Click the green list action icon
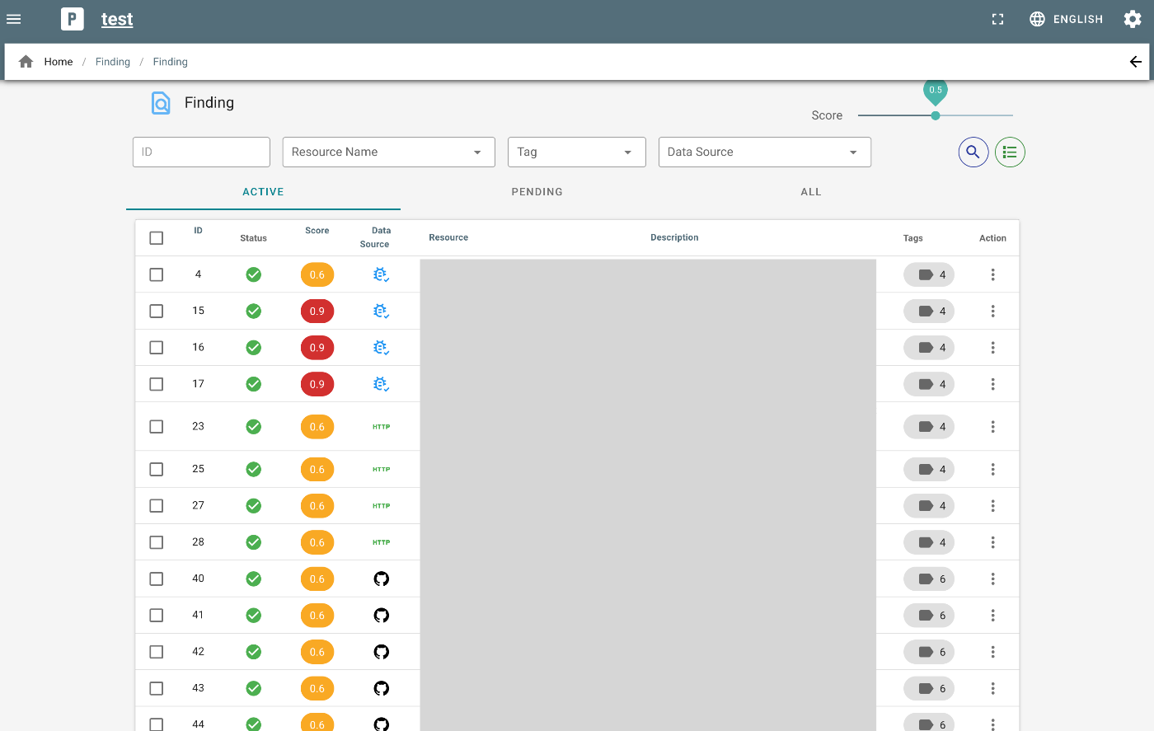Viewport: 1154px width, 731px height. click(x=1010, y=152)
